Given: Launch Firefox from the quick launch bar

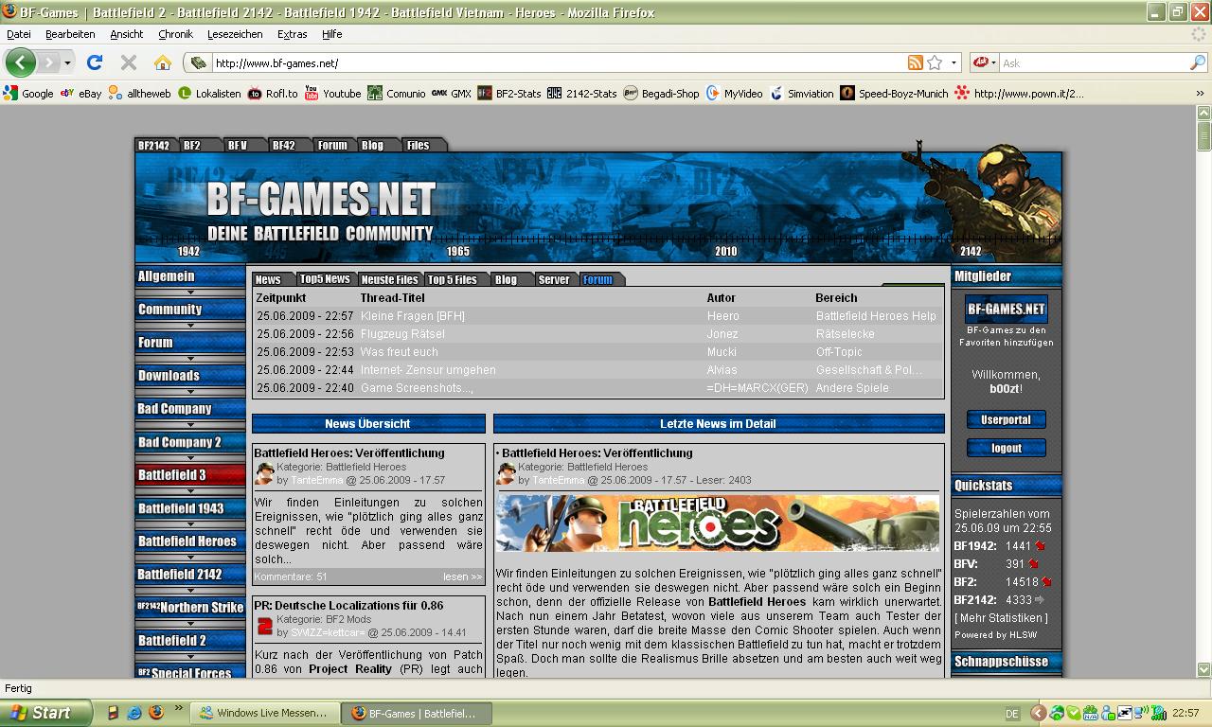Looking at the screenshot, I should click(x=156, y=713).
